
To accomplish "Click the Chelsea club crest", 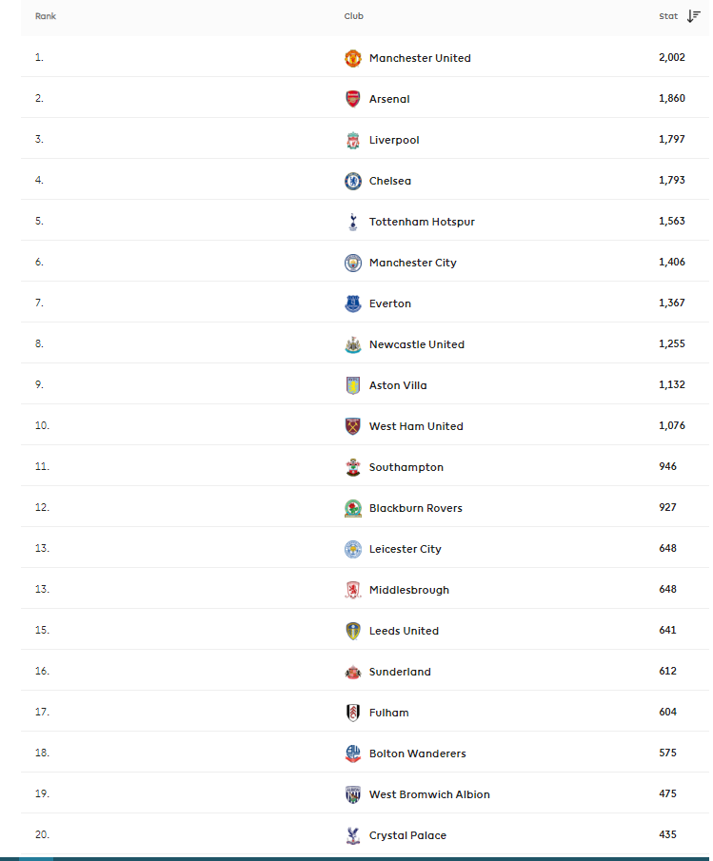I will (352, 181).
